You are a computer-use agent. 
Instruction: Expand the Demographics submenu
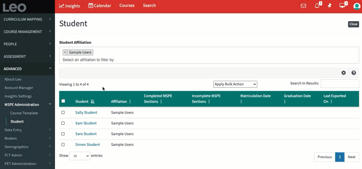pyautogui.click(x=27, y=147)
